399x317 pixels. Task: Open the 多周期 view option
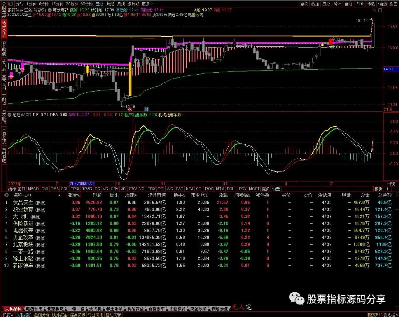point(133,4)
